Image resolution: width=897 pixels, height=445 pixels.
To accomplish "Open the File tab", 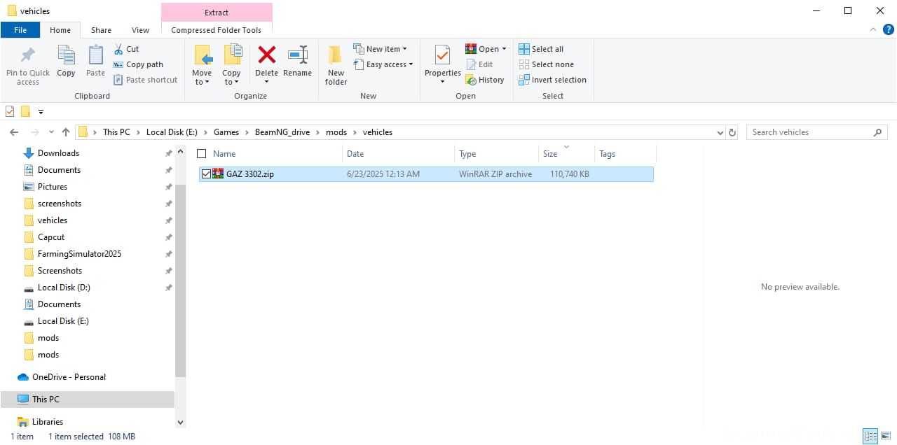I will click(20, 30).
